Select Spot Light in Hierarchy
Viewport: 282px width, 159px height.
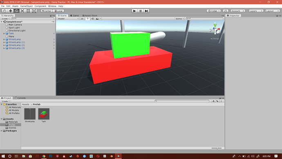coord(14,28)
